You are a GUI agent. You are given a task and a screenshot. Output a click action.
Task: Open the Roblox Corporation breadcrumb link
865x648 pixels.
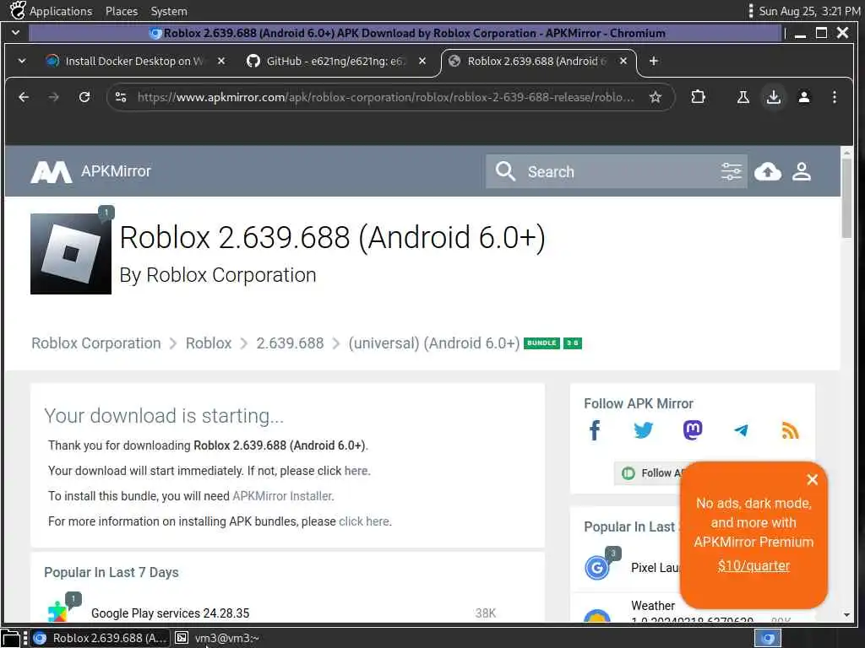point(96,343)
